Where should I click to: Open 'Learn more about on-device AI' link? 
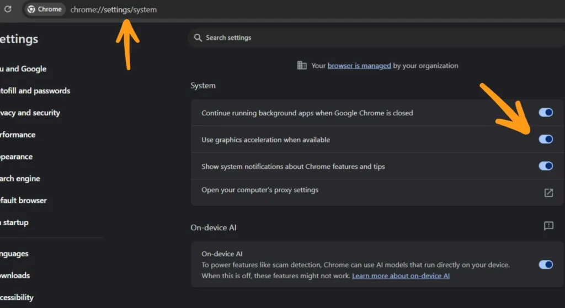click(401, 276)
